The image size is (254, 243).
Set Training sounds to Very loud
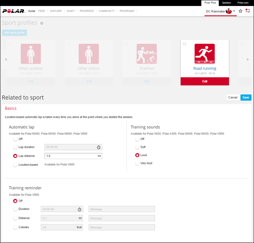click(x=137, y=163)
